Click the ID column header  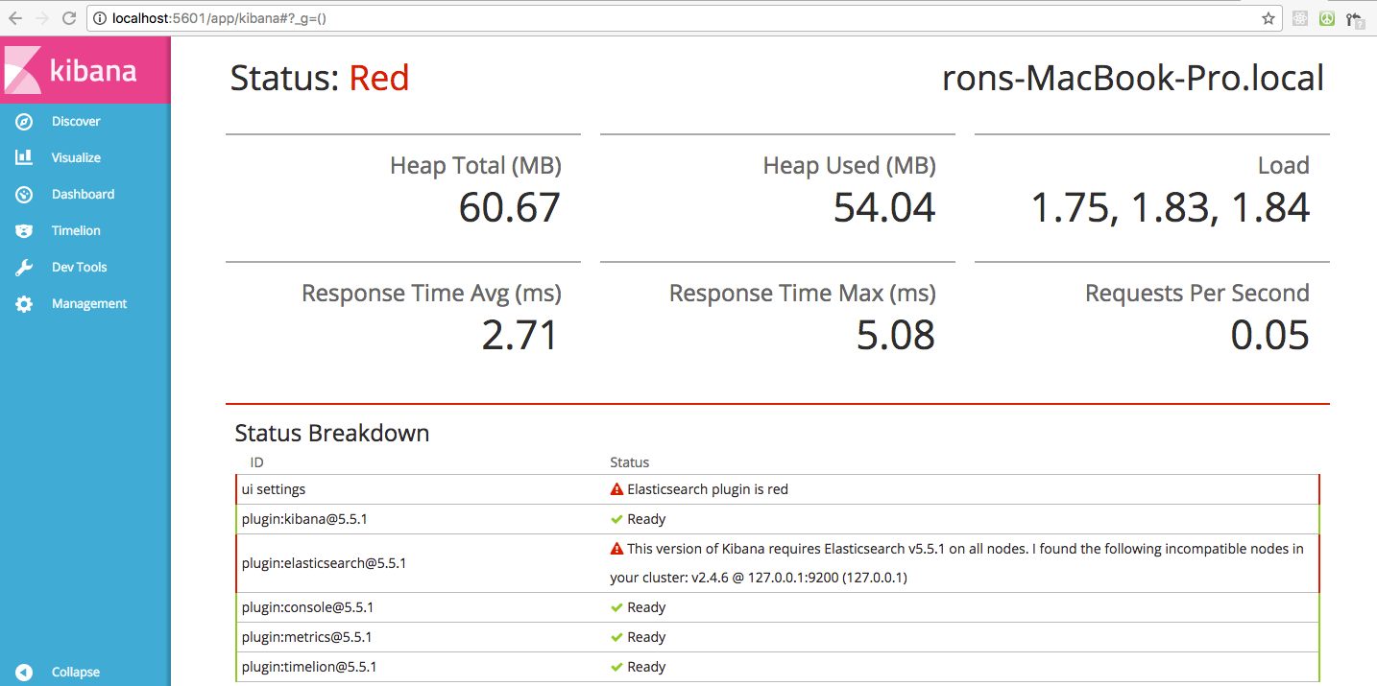256,462
